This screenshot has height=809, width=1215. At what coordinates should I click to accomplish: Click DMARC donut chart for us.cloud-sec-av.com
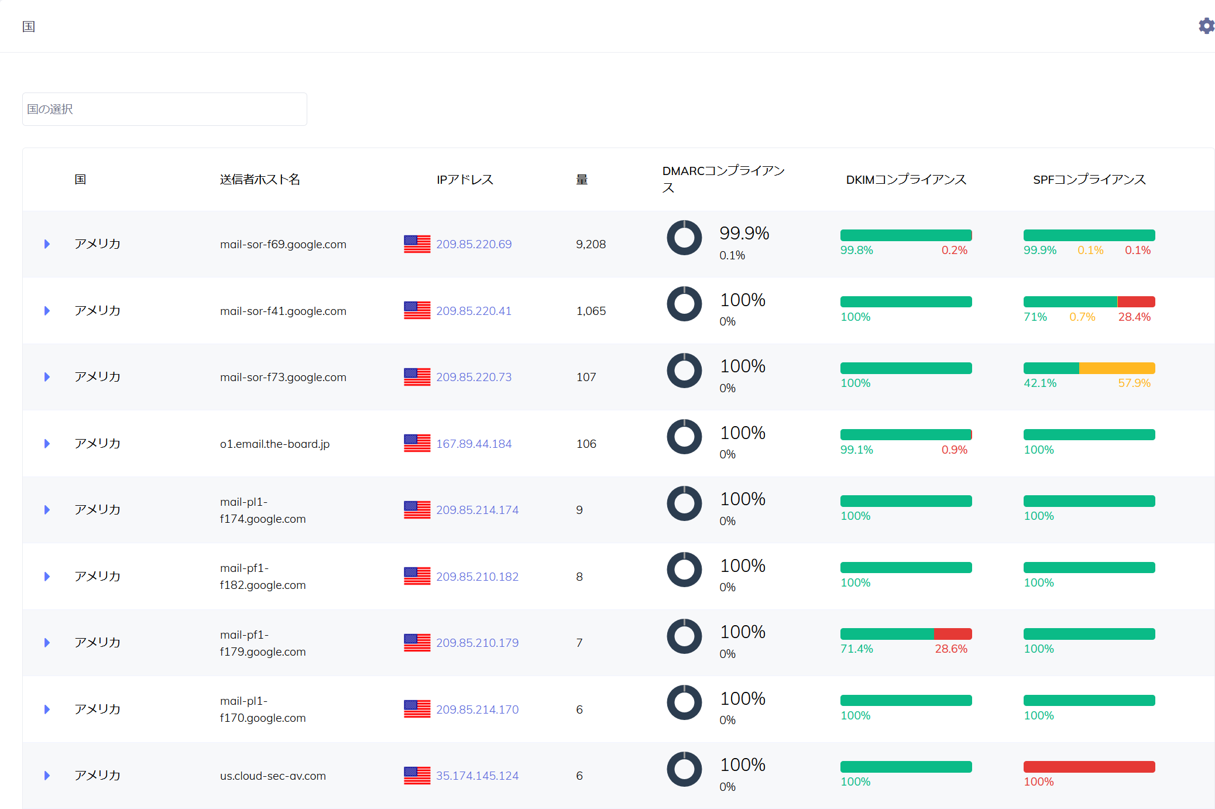pos(684,769)
